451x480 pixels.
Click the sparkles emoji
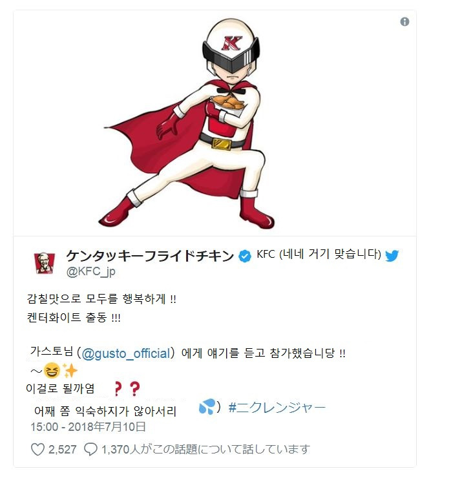[x=70, y=370]
